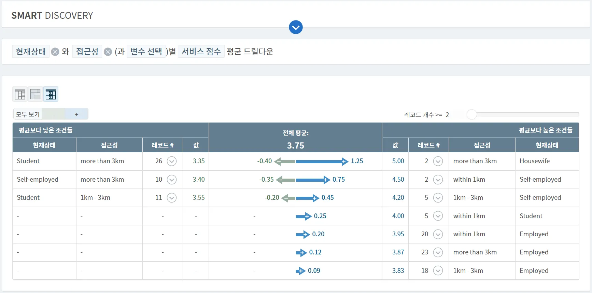
Task: Toggle the plus button next to 모두 보기
Action: (x=76, y=114)
